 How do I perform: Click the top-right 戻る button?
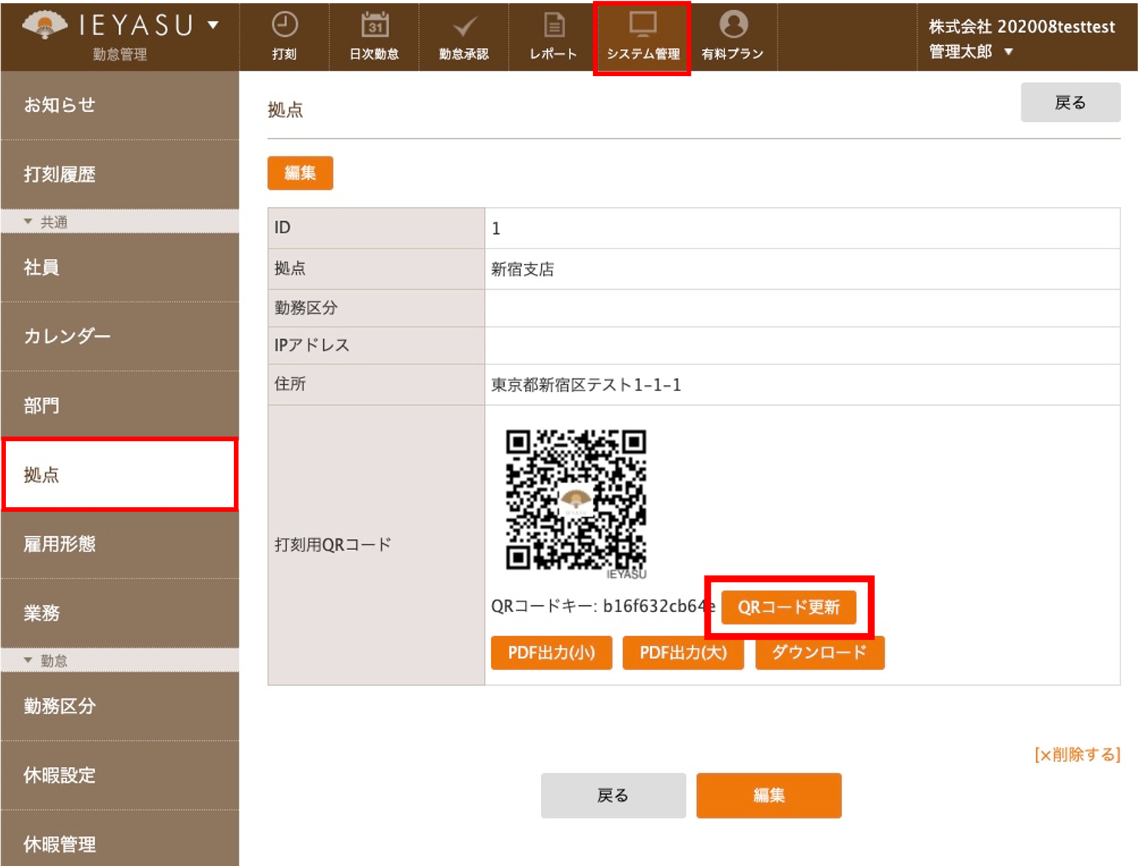pos(1070,102)
